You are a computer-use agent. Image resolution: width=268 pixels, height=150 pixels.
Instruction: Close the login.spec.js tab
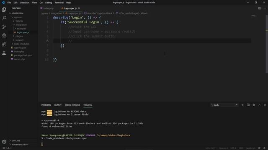pyautogui.click(x=79, y=8)
